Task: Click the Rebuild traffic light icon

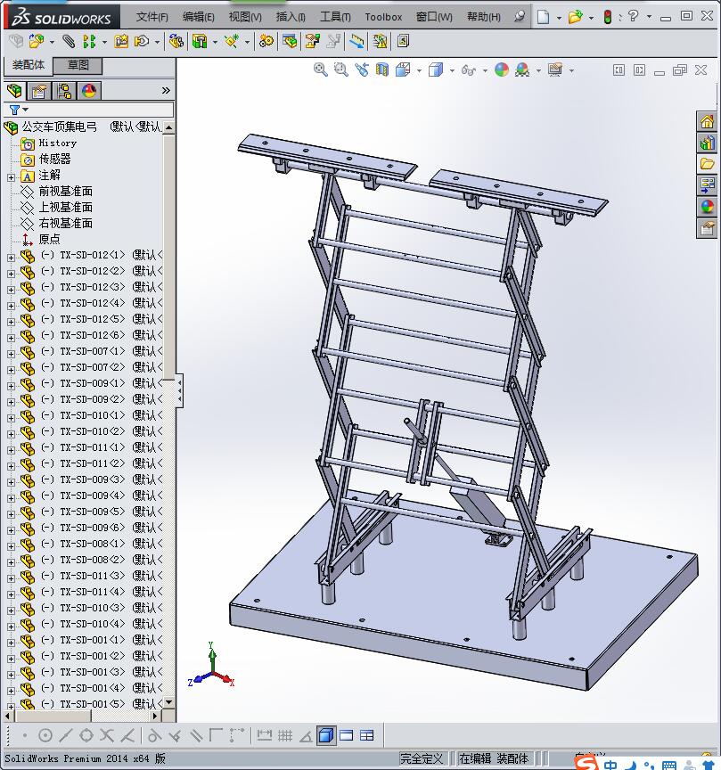Action: [x=608, y=17]
